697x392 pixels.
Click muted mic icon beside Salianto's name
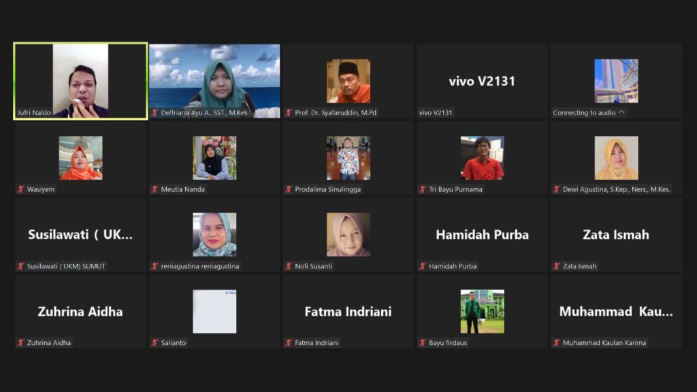tap(155, 343)
